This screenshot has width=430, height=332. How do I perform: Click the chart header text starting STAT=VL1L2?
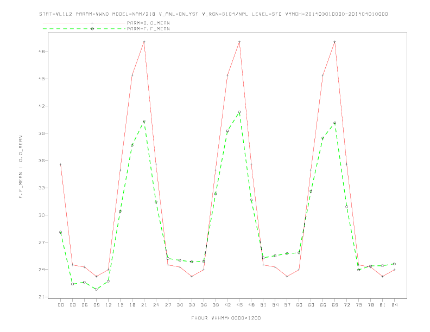[x=213, y=14]
